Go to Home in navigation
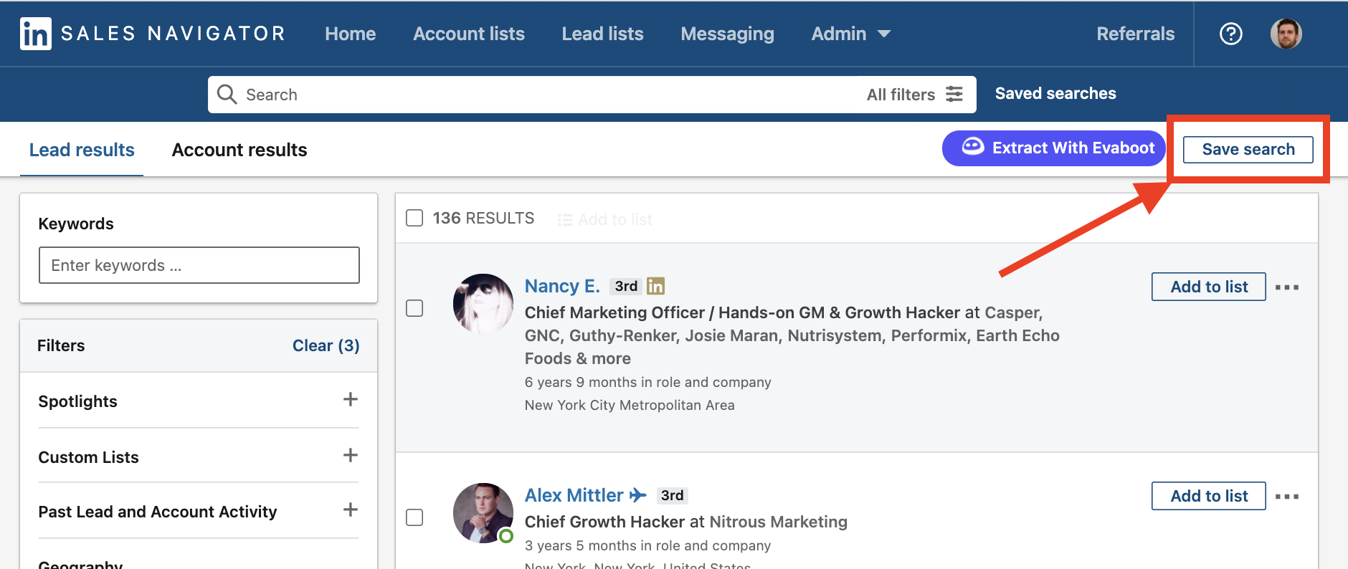The height and width of the screenshot is (569, 1348). pyautogui.click(x=350, y=34)
